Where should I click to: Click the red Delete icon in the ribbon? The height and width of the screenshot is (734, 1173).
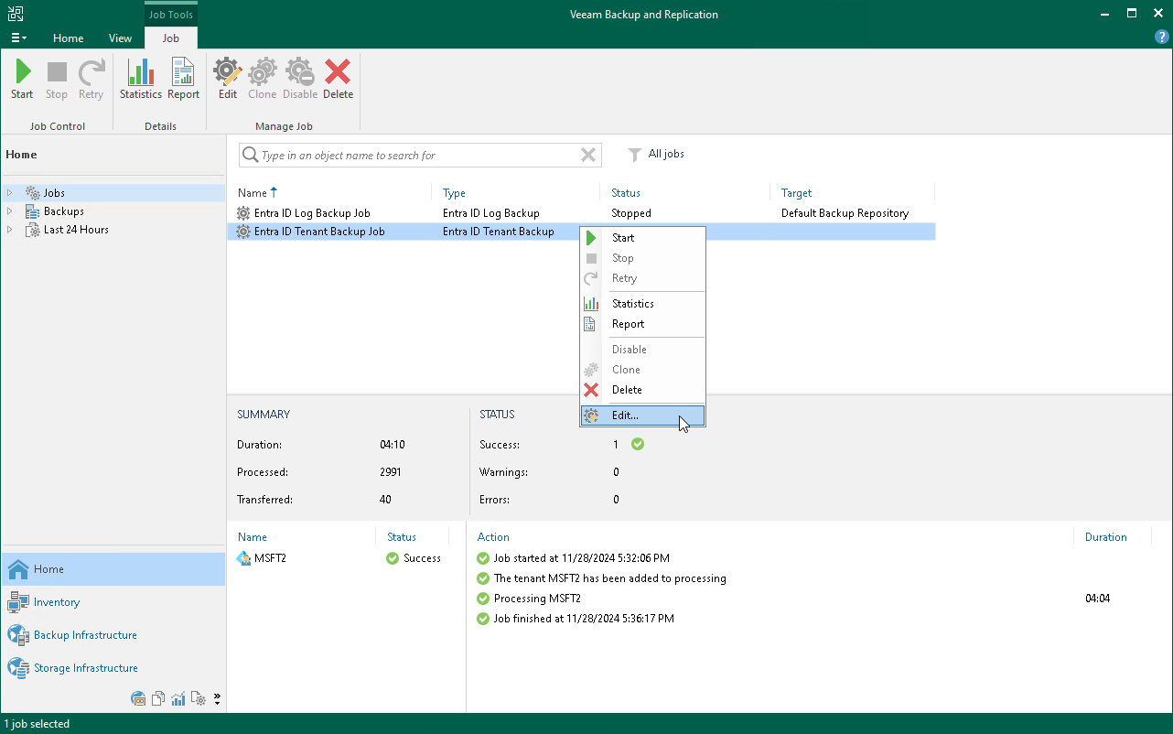click(338, 73)
